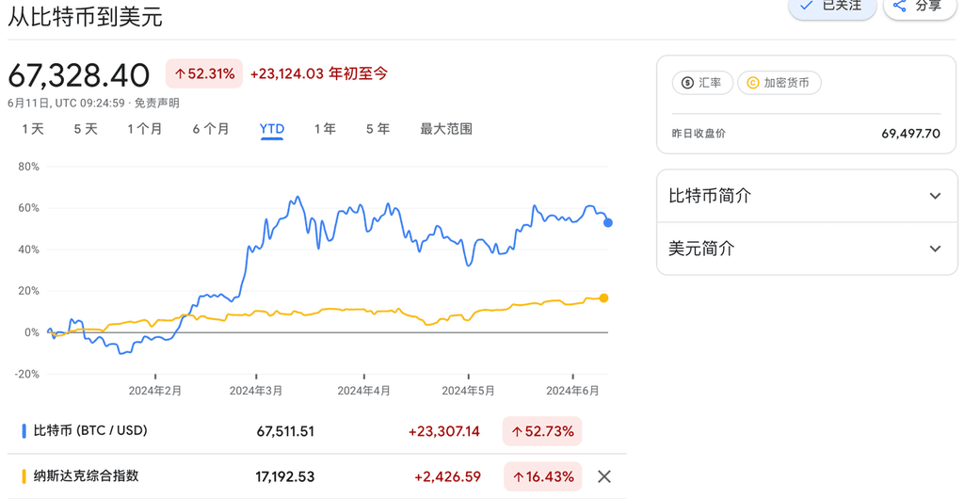The image size is (964, 499).
Task: Click the orange color marker beside 纳斯达克综合指数
Action: pos(24,476)
